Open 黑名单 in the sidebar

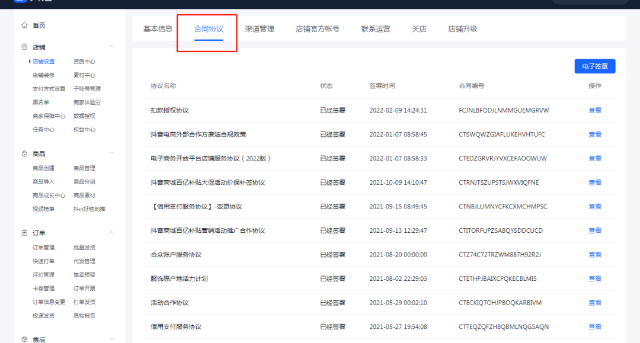pyautogui.click(x=41, y=102)
